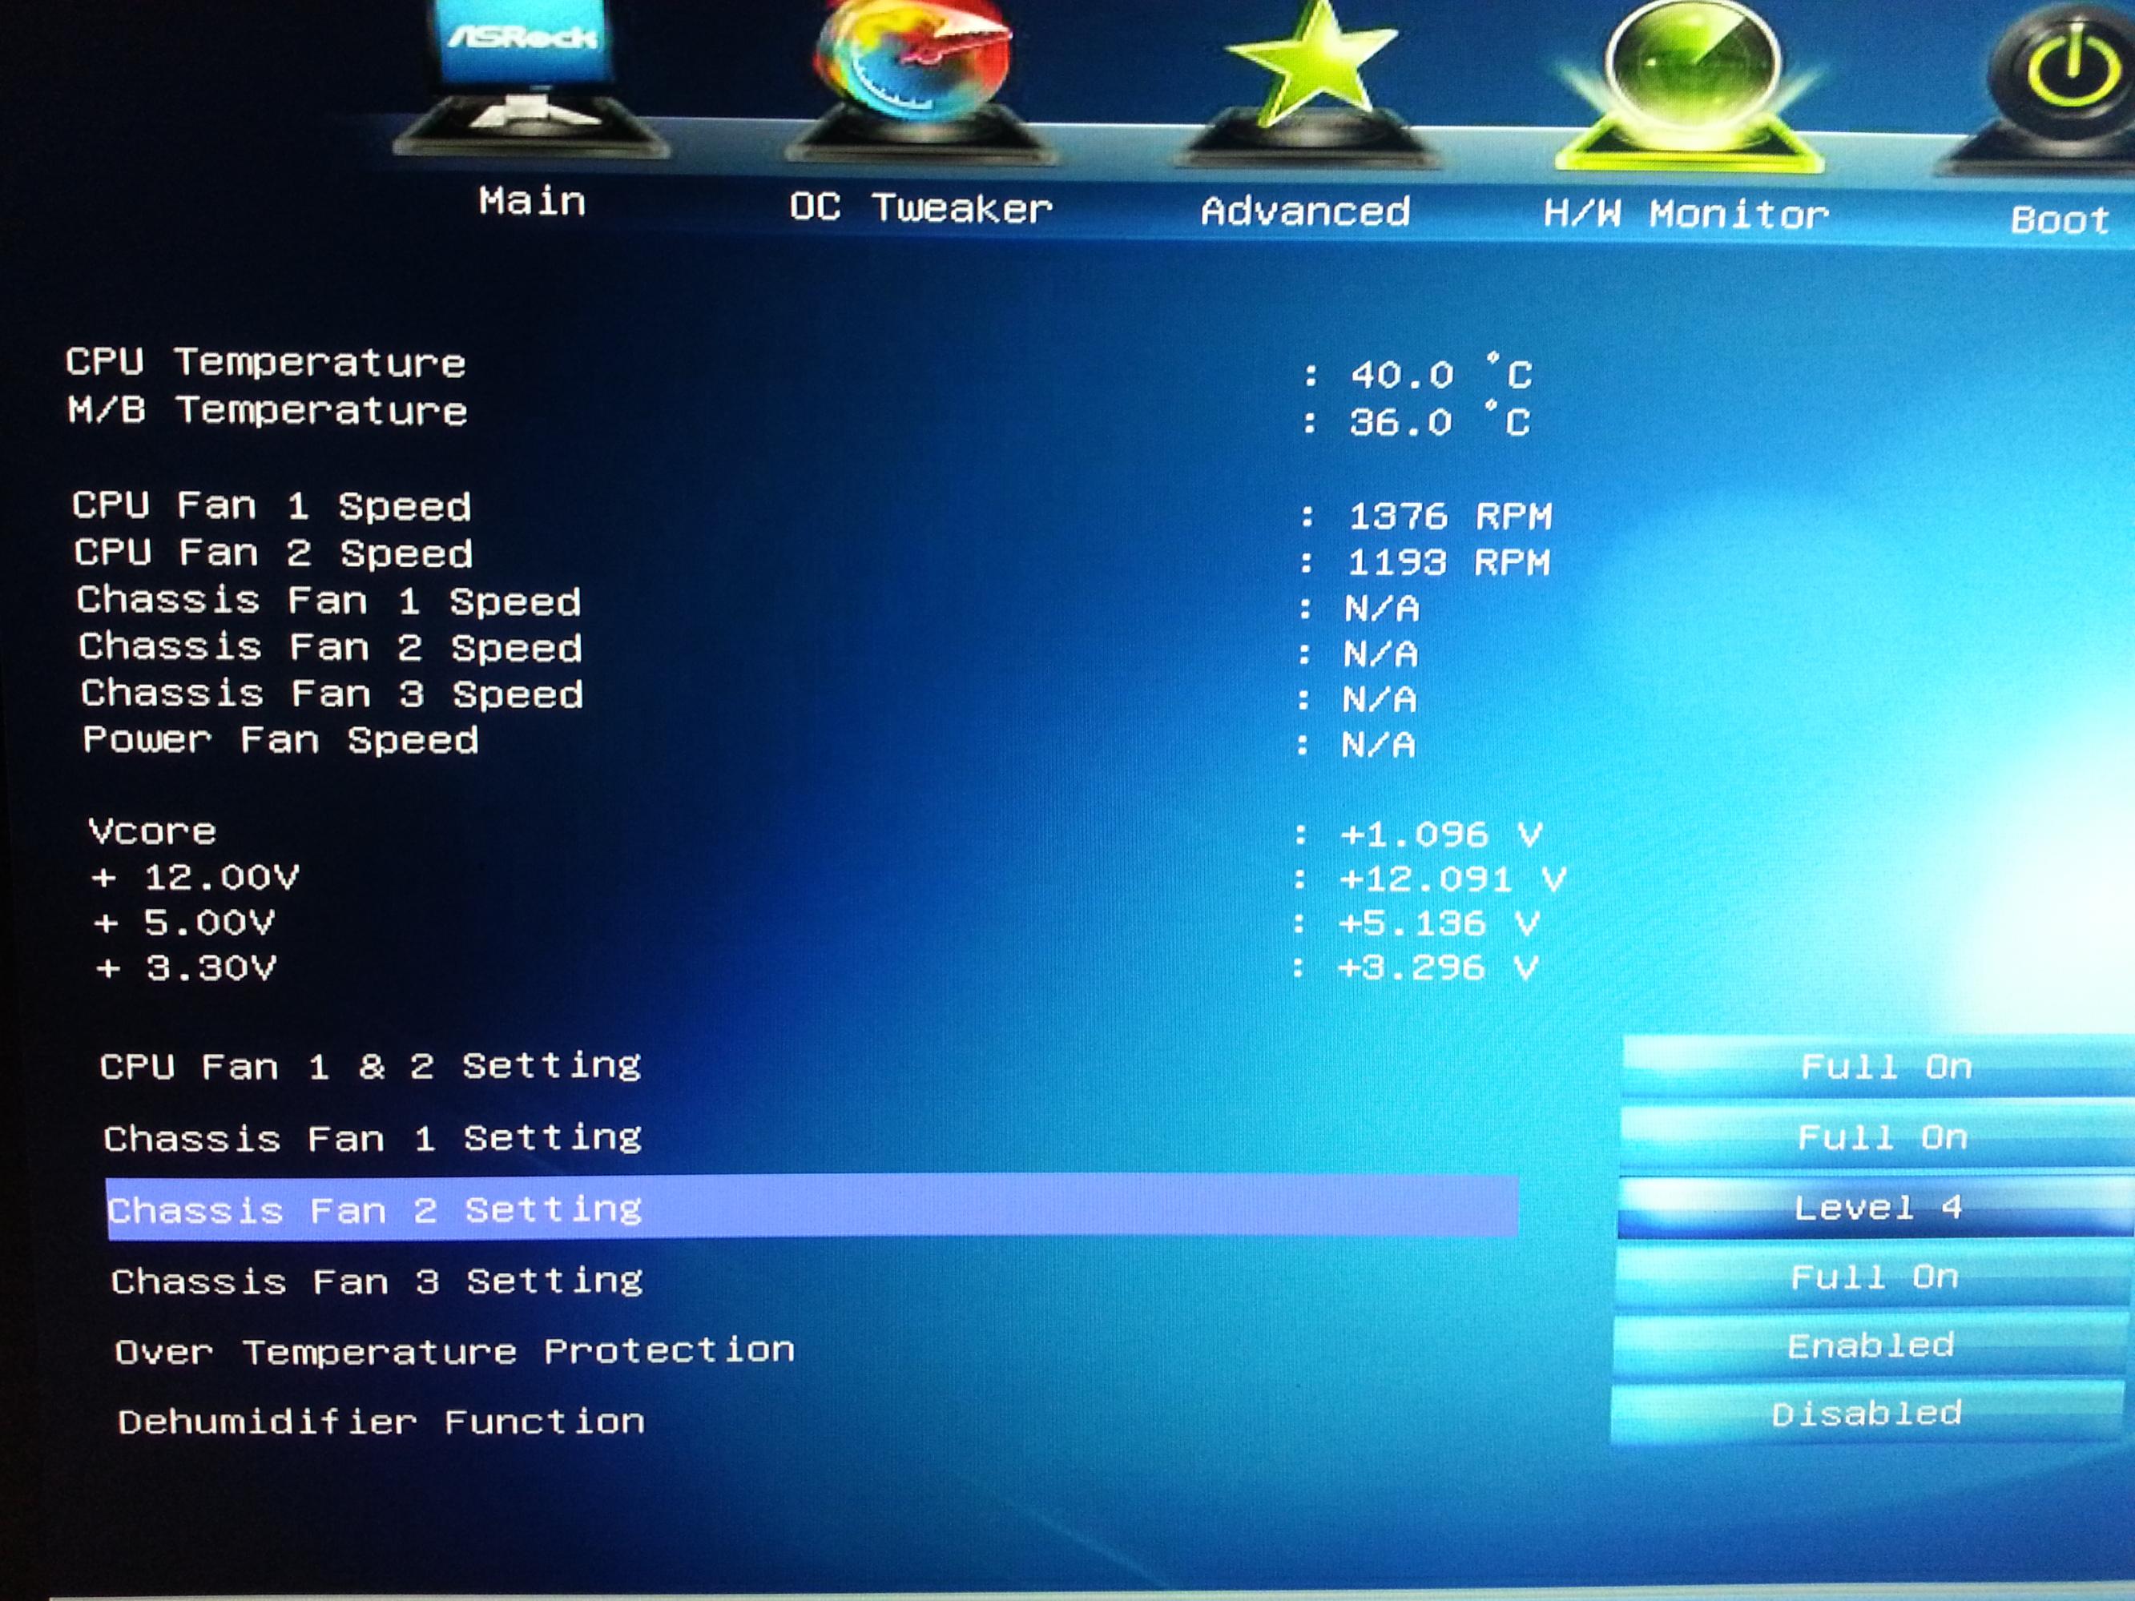Toggle Over Temperature Protection Enabled value
This screenshot has height=1601, width=2135.
[x=1870, y=1346]
